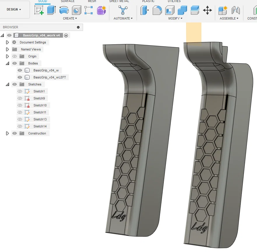Choose the Revolve tool icon
This screenshot has height=252, width=257.
click(x=64, y=10)
